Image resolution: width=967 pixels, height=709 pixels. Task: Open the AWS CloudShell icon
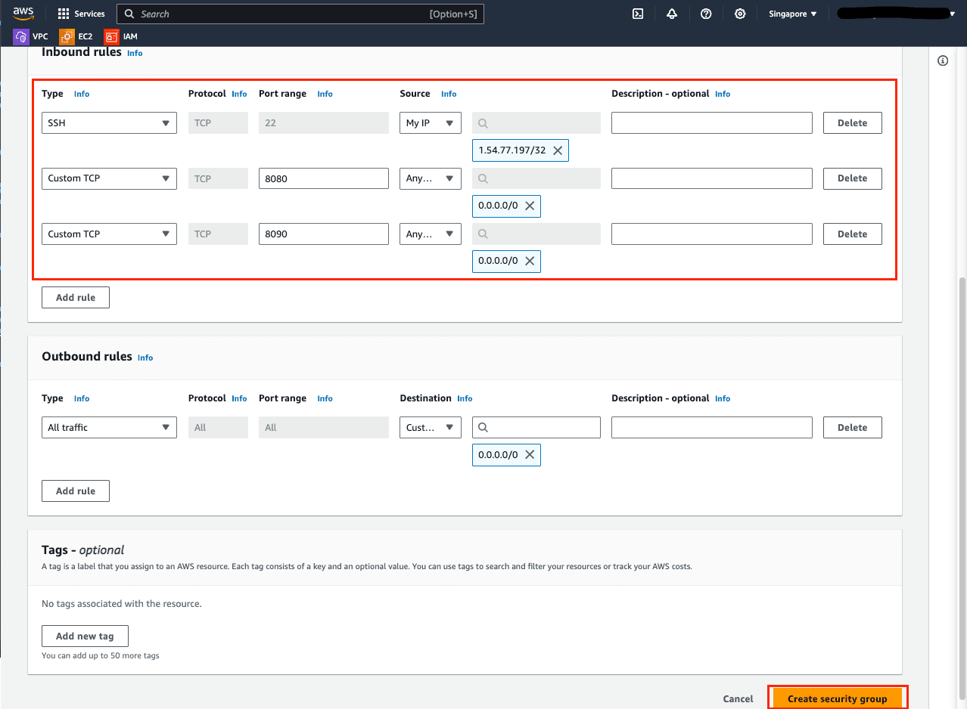pos(638,14)
